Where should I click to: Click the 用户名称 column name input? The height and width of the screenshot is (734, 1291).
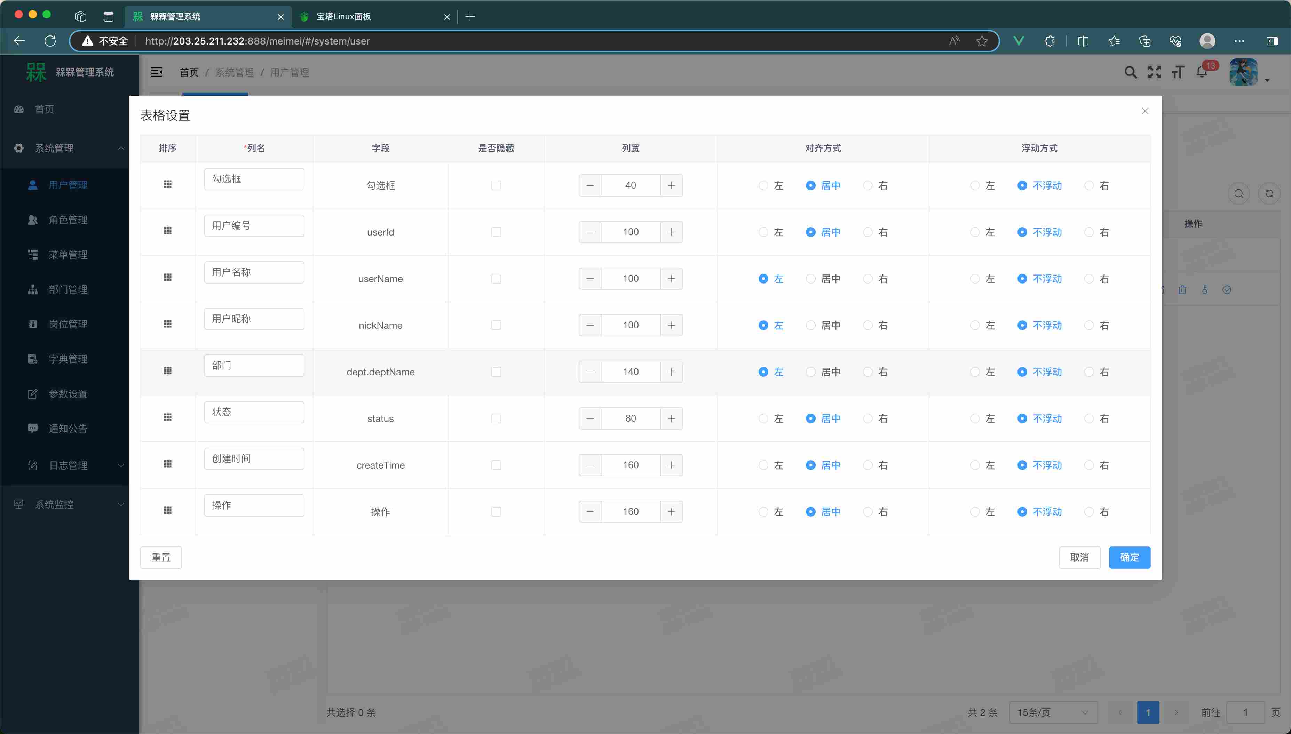point(254,272)
